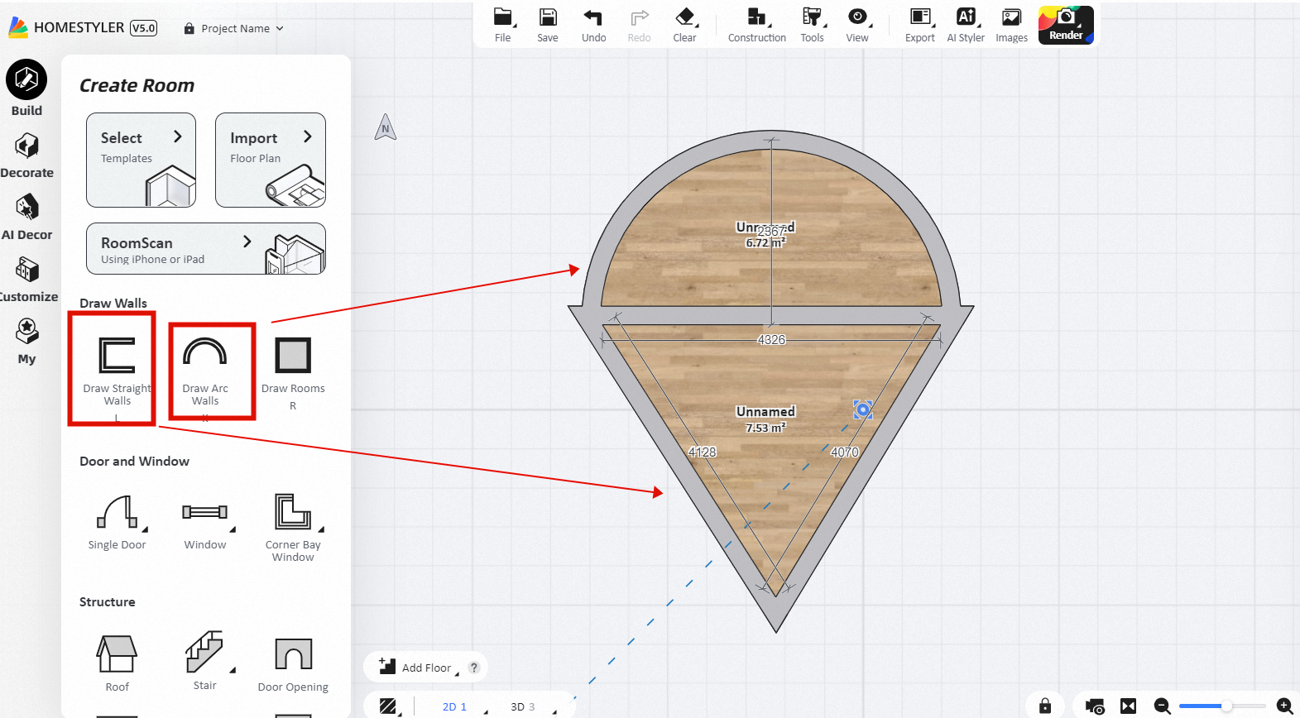The image size is (1300, 718).
Task: Click the 4326 wall dimension label
Action: 771,339
